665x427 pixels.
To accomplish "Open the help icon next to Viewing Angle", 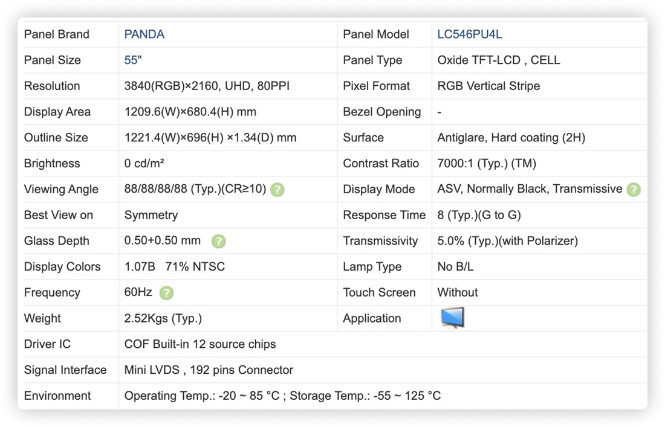I will point(277,190).
